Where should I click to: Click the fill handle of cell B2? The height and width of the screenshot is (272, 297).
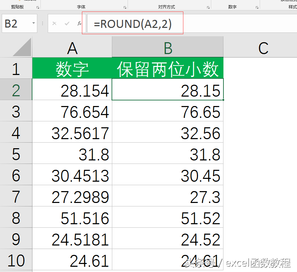coord(223,100)
